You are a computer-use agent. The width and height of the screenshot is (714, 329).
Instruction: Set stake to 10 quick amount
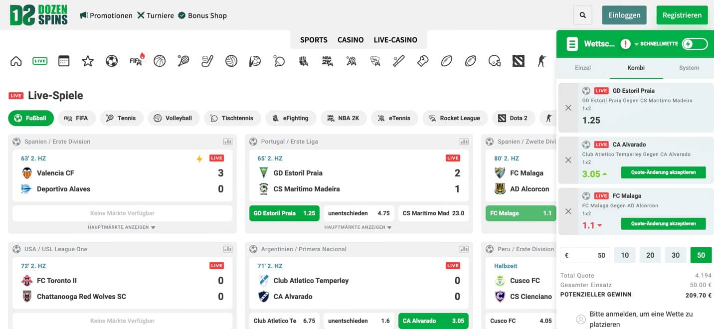point(625,255)
